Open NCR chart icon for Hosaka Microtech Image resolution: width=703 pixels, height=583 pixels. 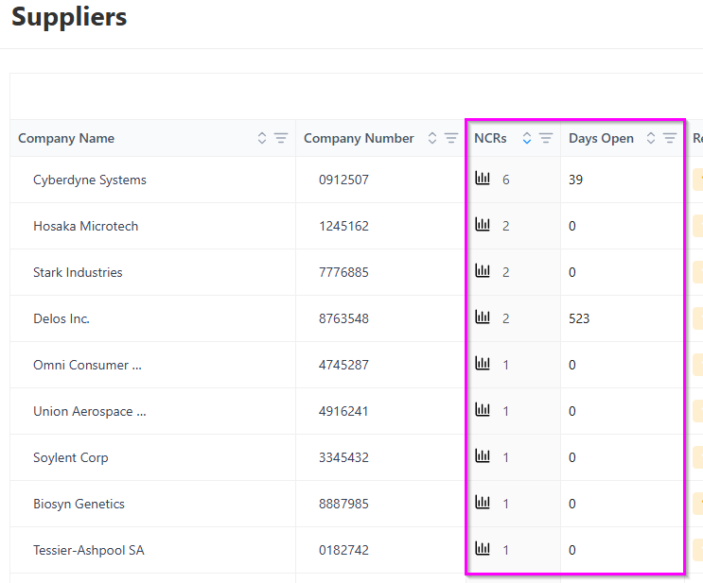click(483, 224)
